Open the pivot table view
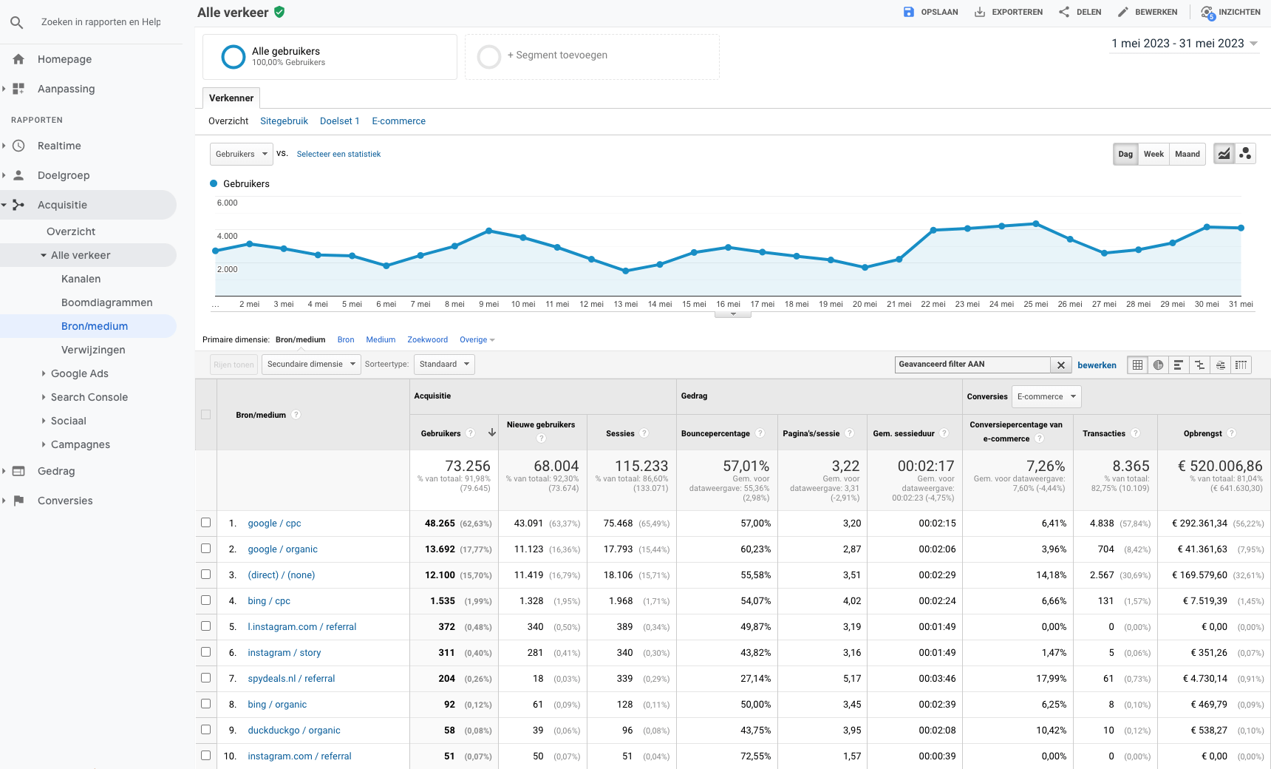 tap(1241, 365)
